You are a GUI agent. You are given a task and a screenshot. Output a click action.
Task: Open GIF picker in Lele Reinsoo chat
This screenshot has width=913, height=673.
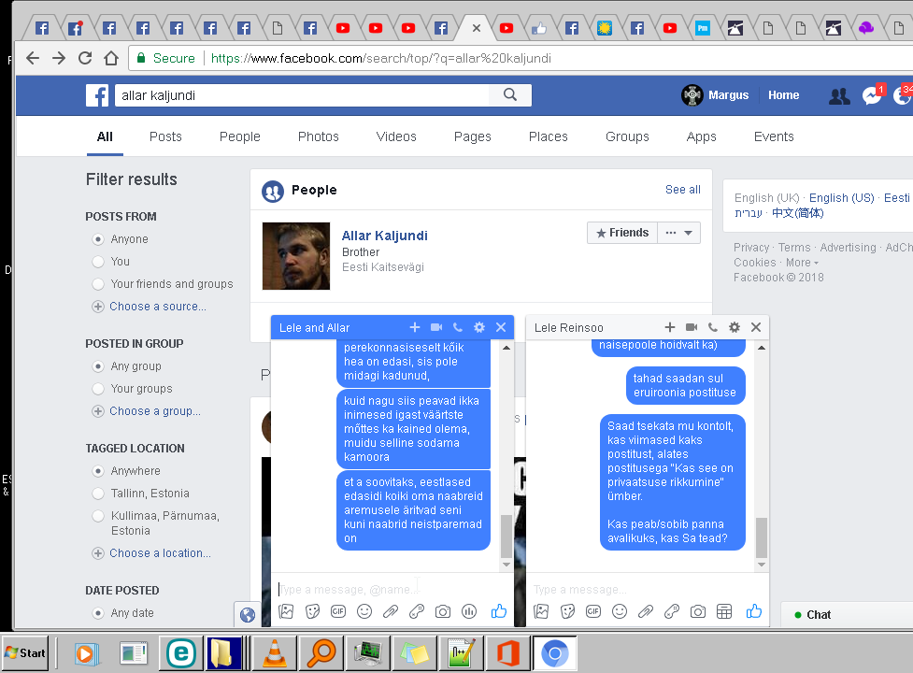click(x=593, y=611)
